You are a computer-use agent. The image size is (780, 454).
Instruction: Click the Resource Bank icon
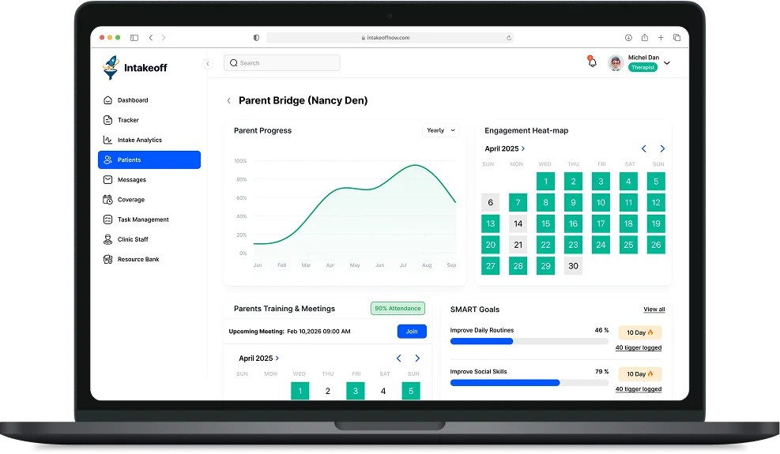point(107,259)
